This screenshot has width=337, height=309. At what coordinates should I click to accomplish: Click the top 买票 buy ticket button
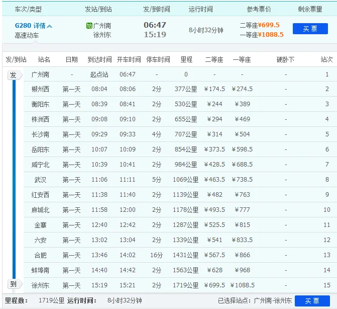[310, 29]
